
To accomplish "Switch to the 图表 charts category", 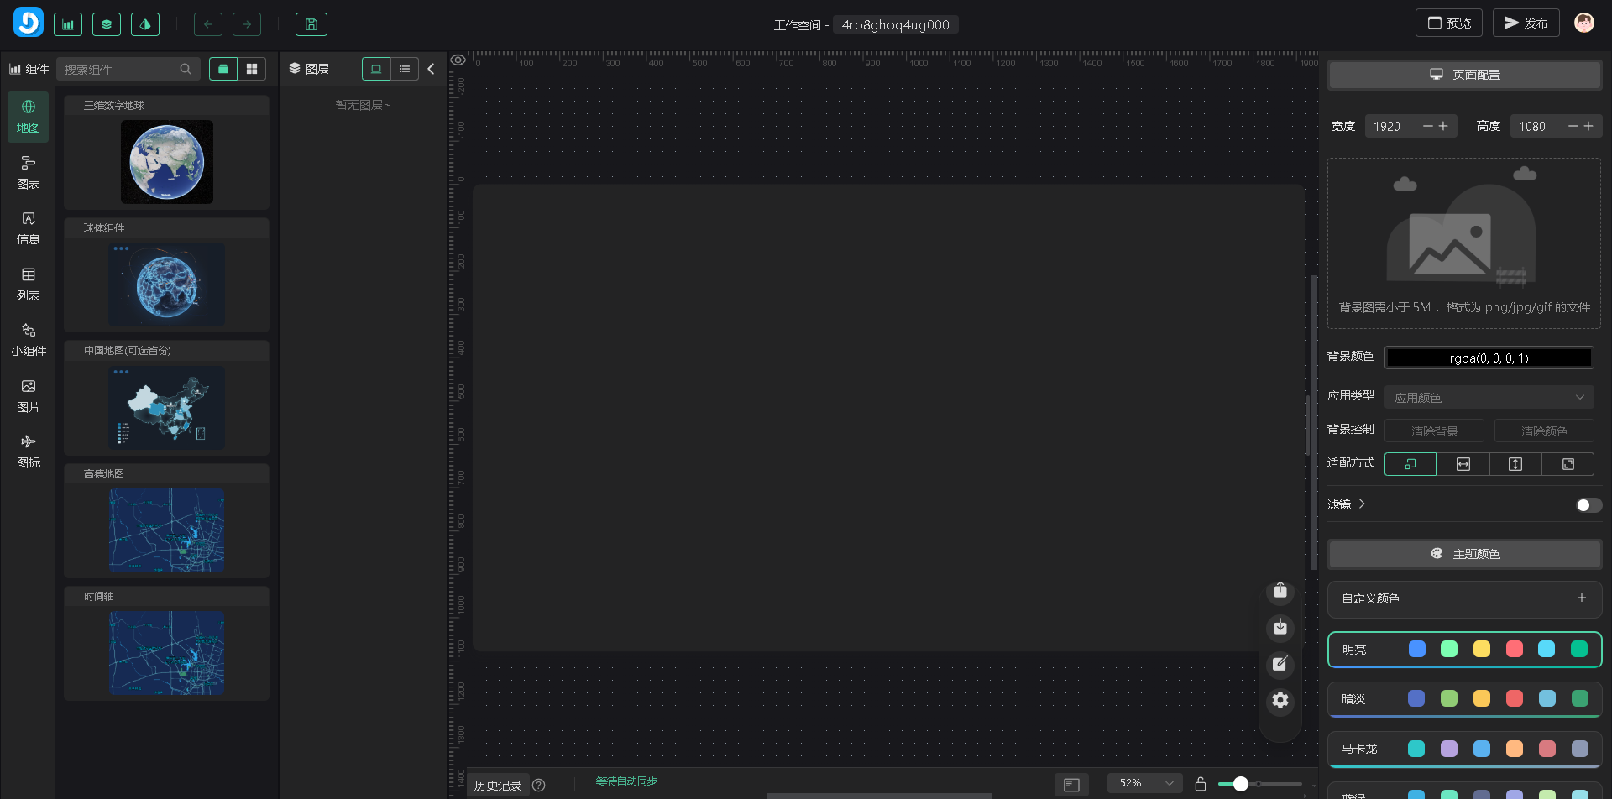I will pyautogui.click(x=29, y=172).
